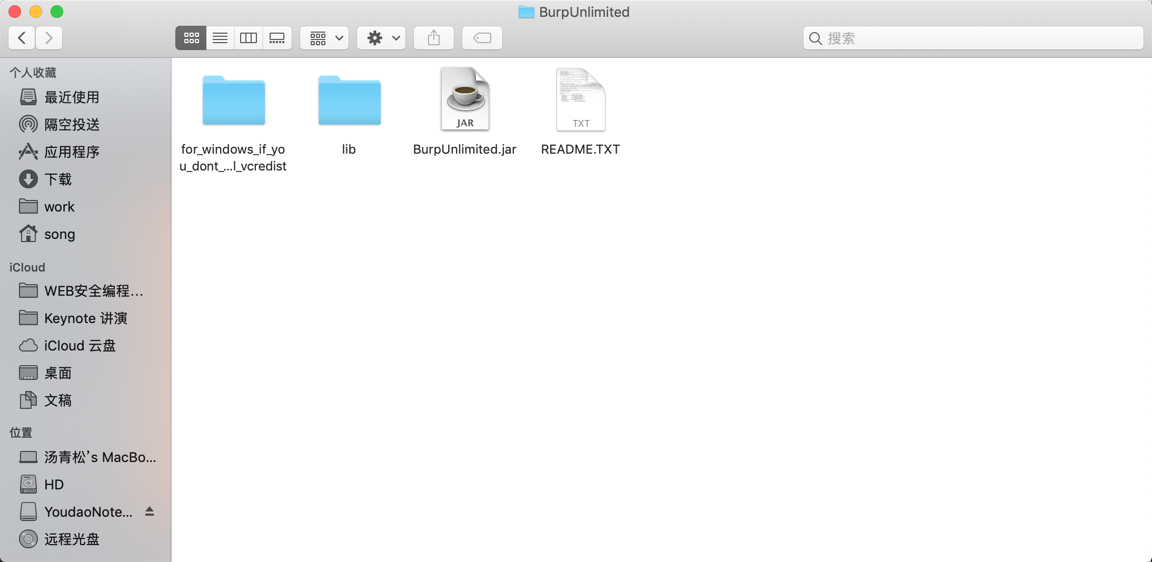Open the gear action menu
Viewport: 1152px width, 562px height.
(382, 38)
